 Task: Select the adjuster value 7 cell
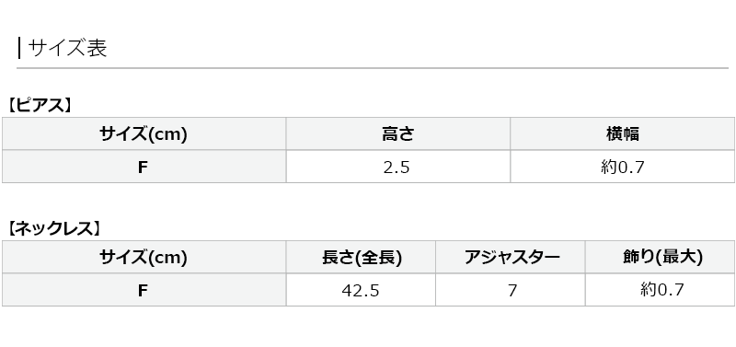click(511, 290)
